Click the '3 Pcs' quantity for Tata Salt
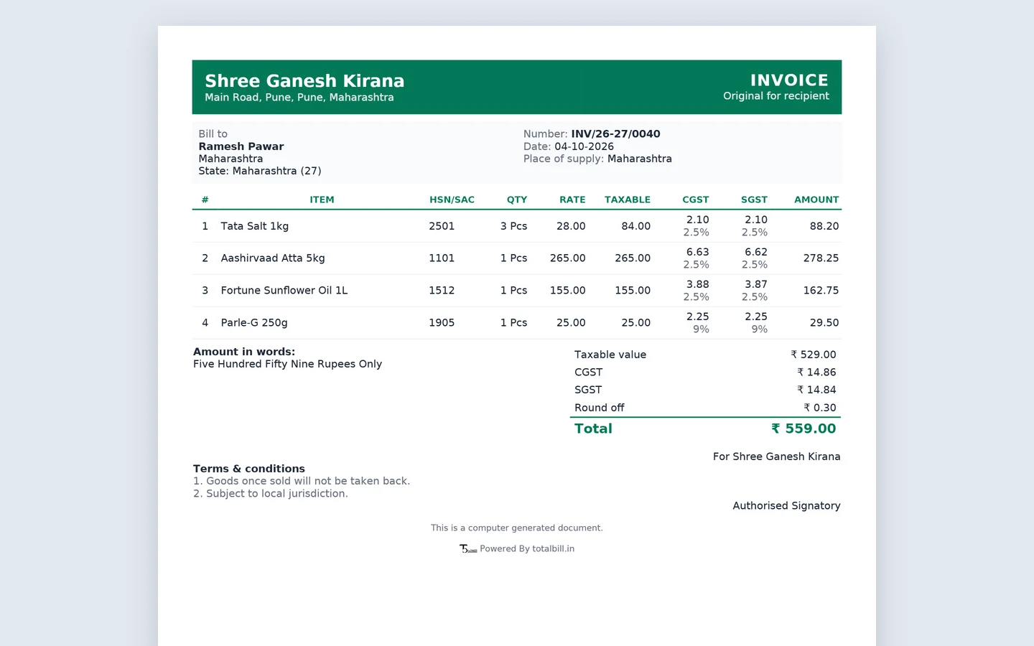 tap(514, 226)
